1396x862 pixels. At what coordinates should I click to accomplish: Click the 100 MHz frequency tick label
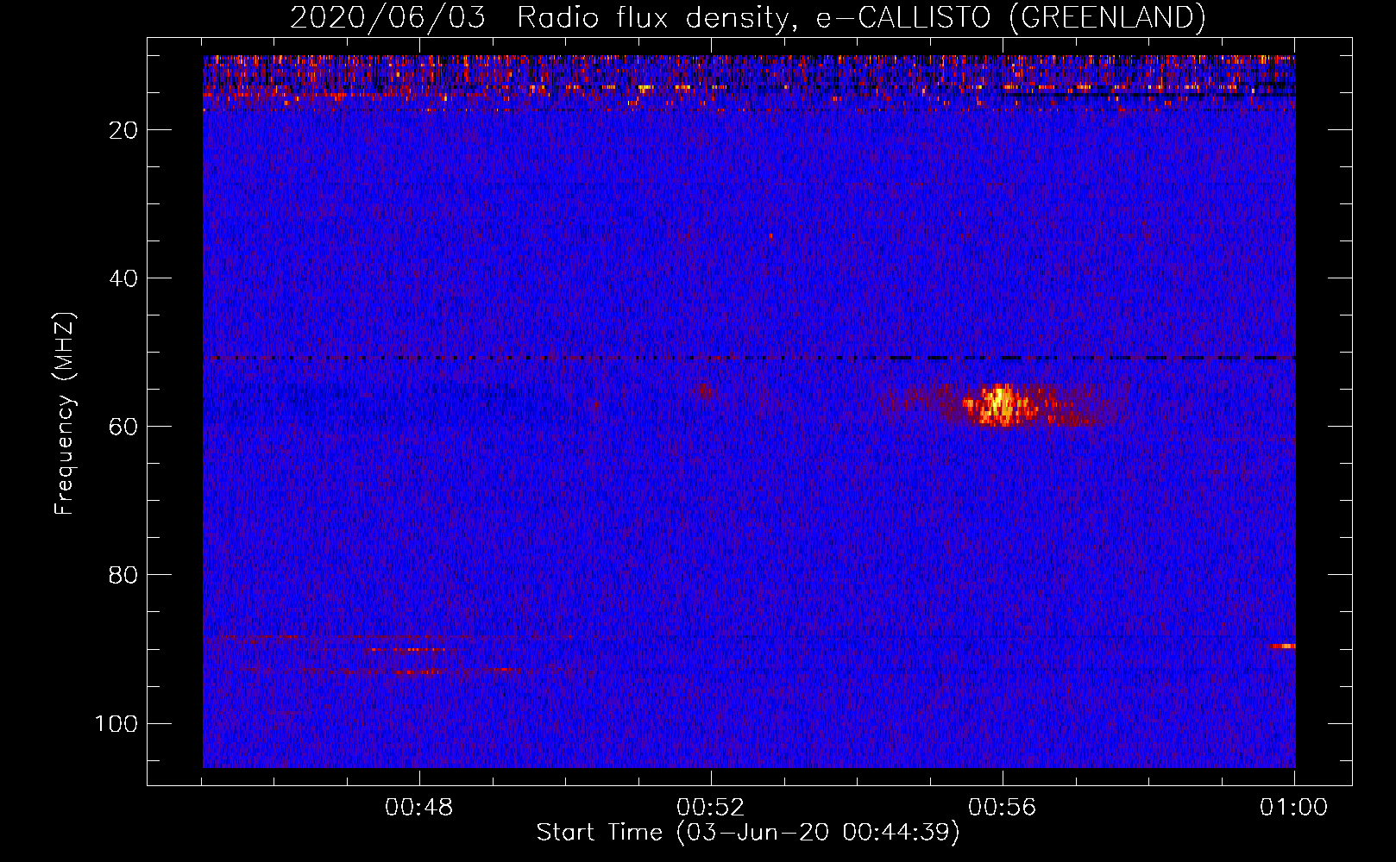click(116, 723)
